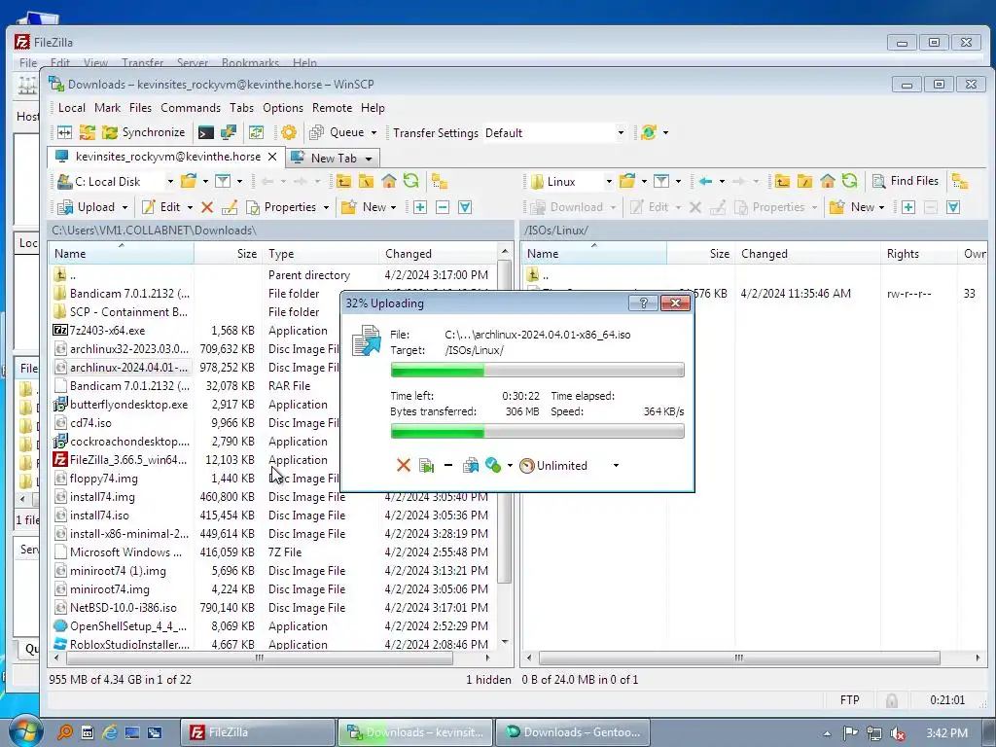Open the once-finished action dropdown arrow
The height and width of the screenshot is (747, 996).
coord(510,466)
